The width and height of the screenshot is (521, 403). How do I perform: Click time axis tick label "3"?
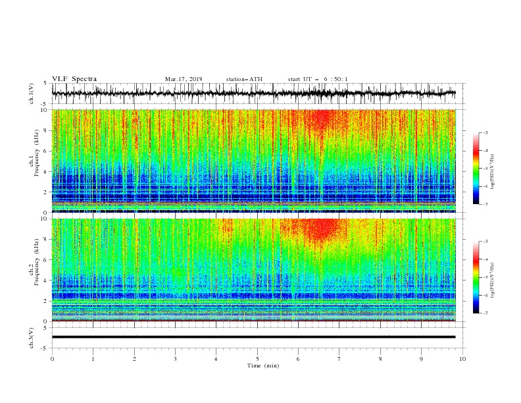pyautogui.click(x=175, y=359)
